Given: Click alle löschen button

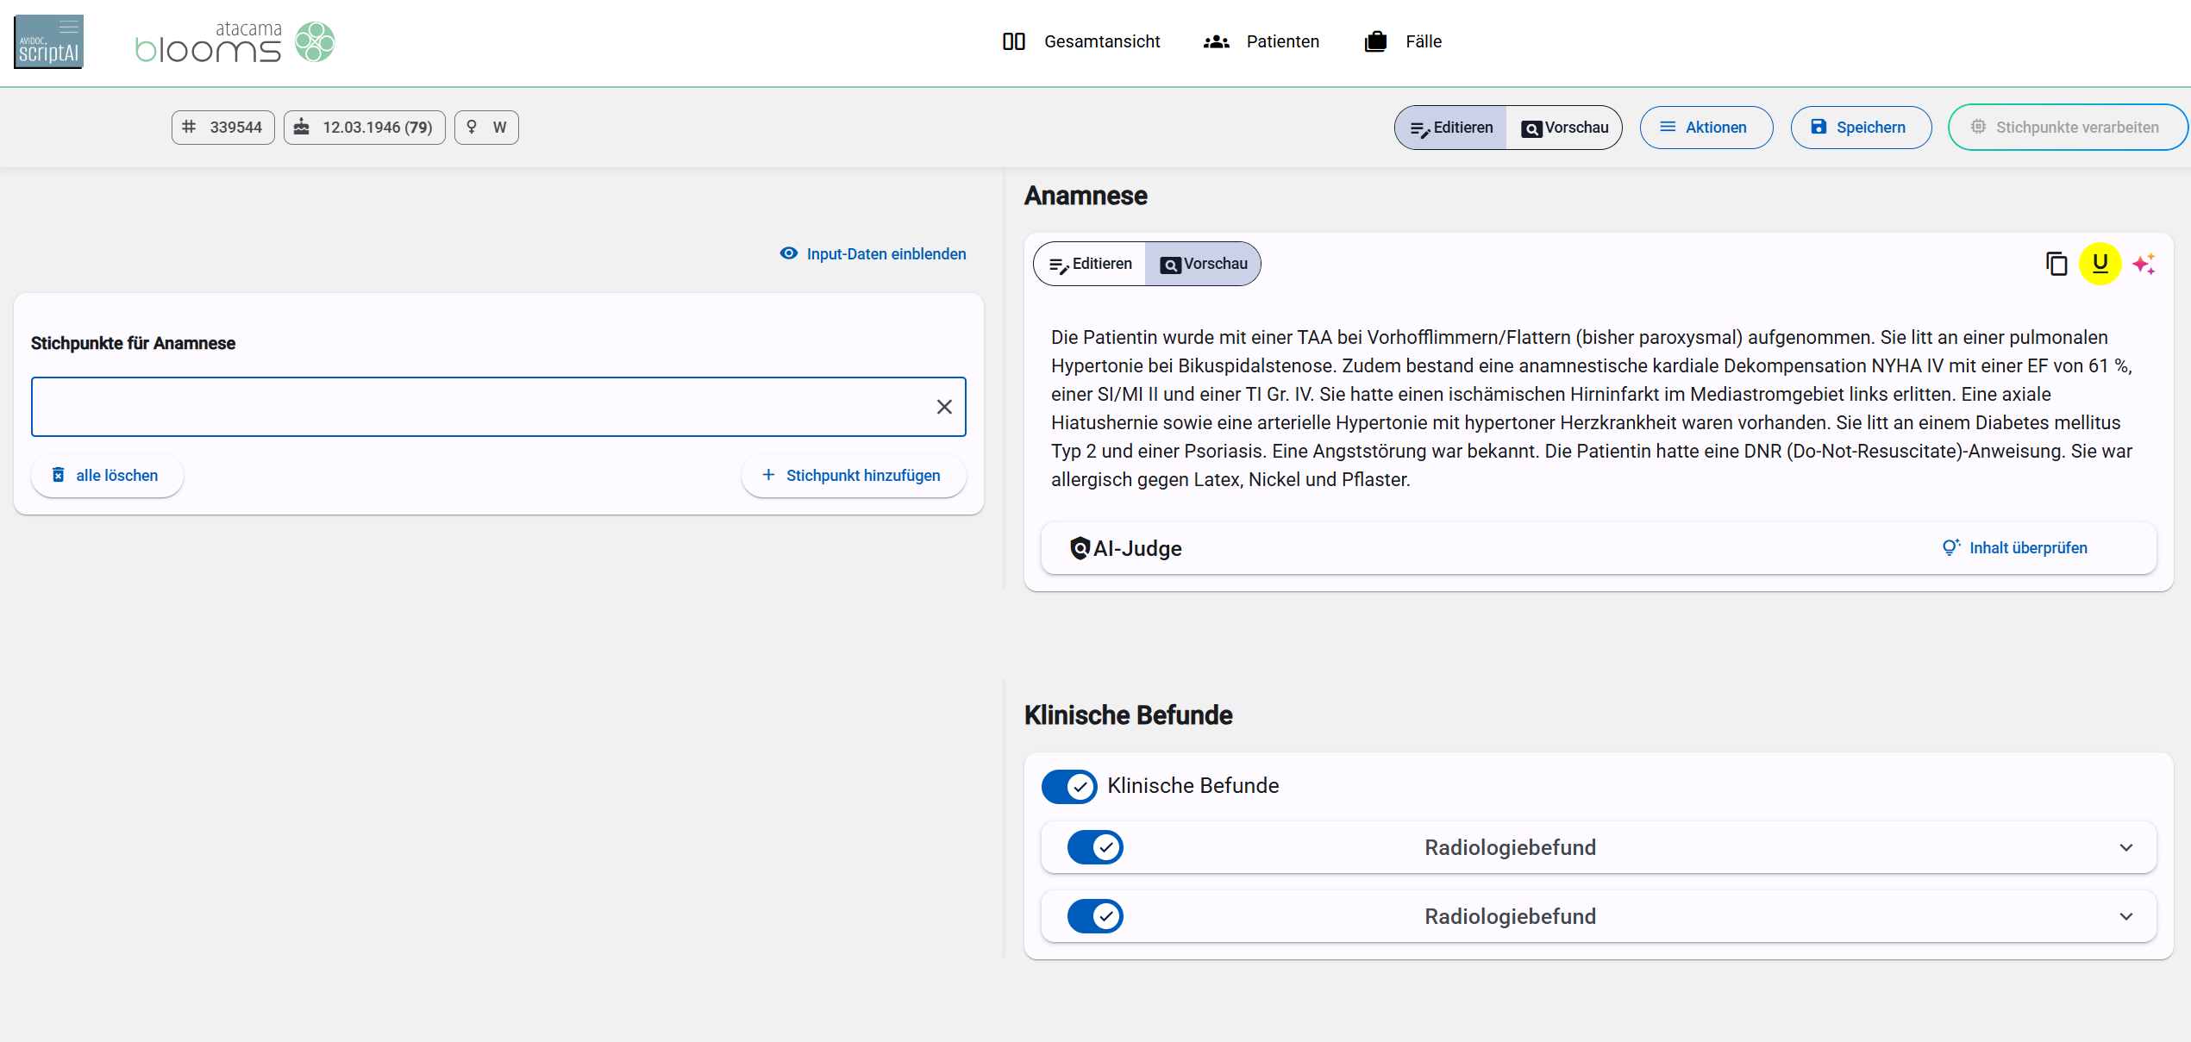Looking at the screenshot, I should [x=107, y=476].
